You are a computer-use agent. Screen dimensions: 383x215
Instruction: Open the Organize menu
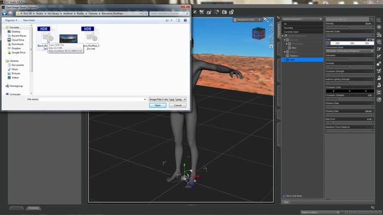[11, 20]
